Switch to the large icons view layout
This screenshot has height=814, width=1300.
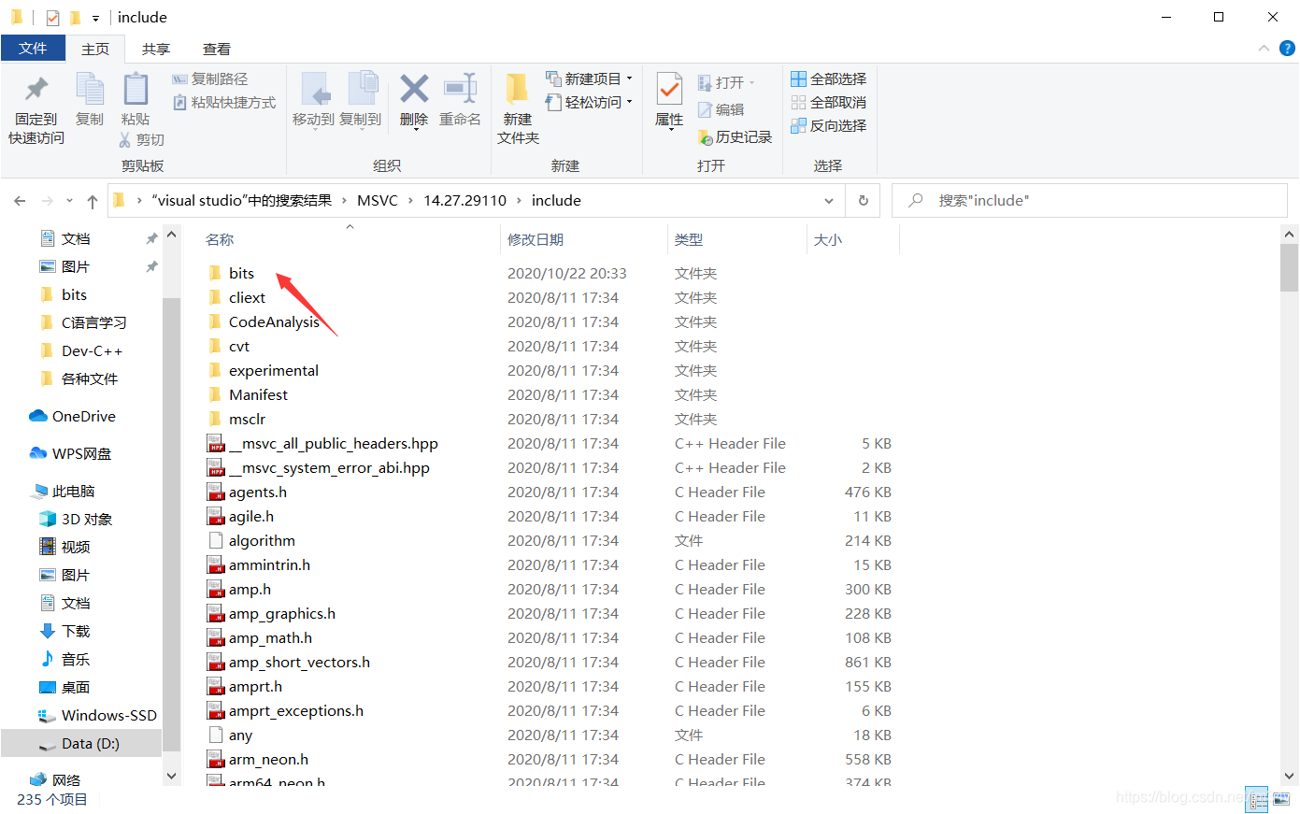pyautogui.click(x=1280, y=799)
